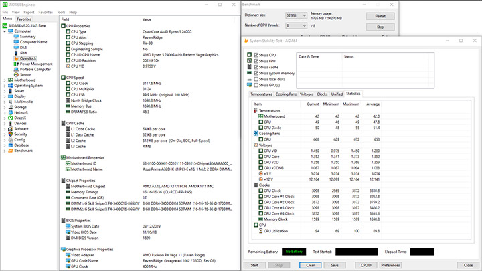Click the black Test Started field
This screenshot has width=482, height=271.
coord(357,252)
